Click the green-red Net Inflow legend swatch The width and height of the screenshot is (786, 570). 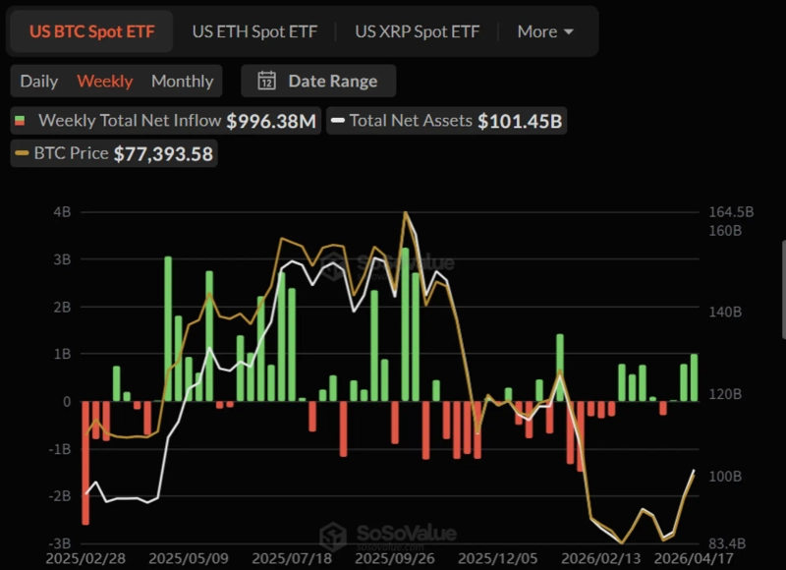pyautogui.click(x=21, y=122)
